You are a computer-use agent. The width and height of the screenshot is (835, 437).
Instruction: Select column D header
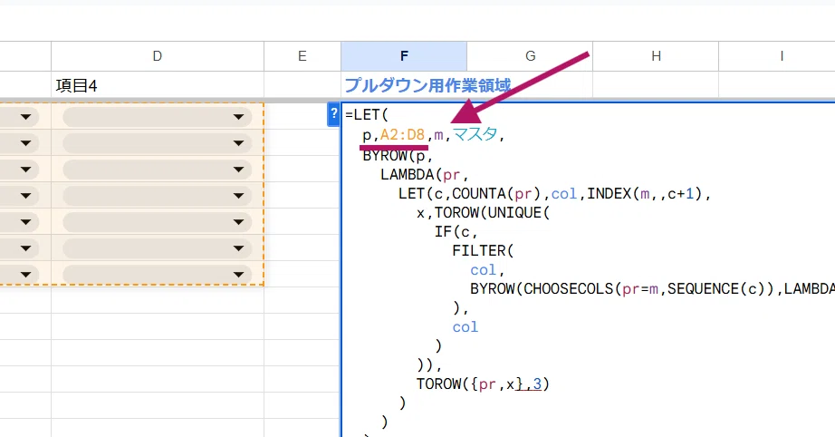click(x=157, y=56)
